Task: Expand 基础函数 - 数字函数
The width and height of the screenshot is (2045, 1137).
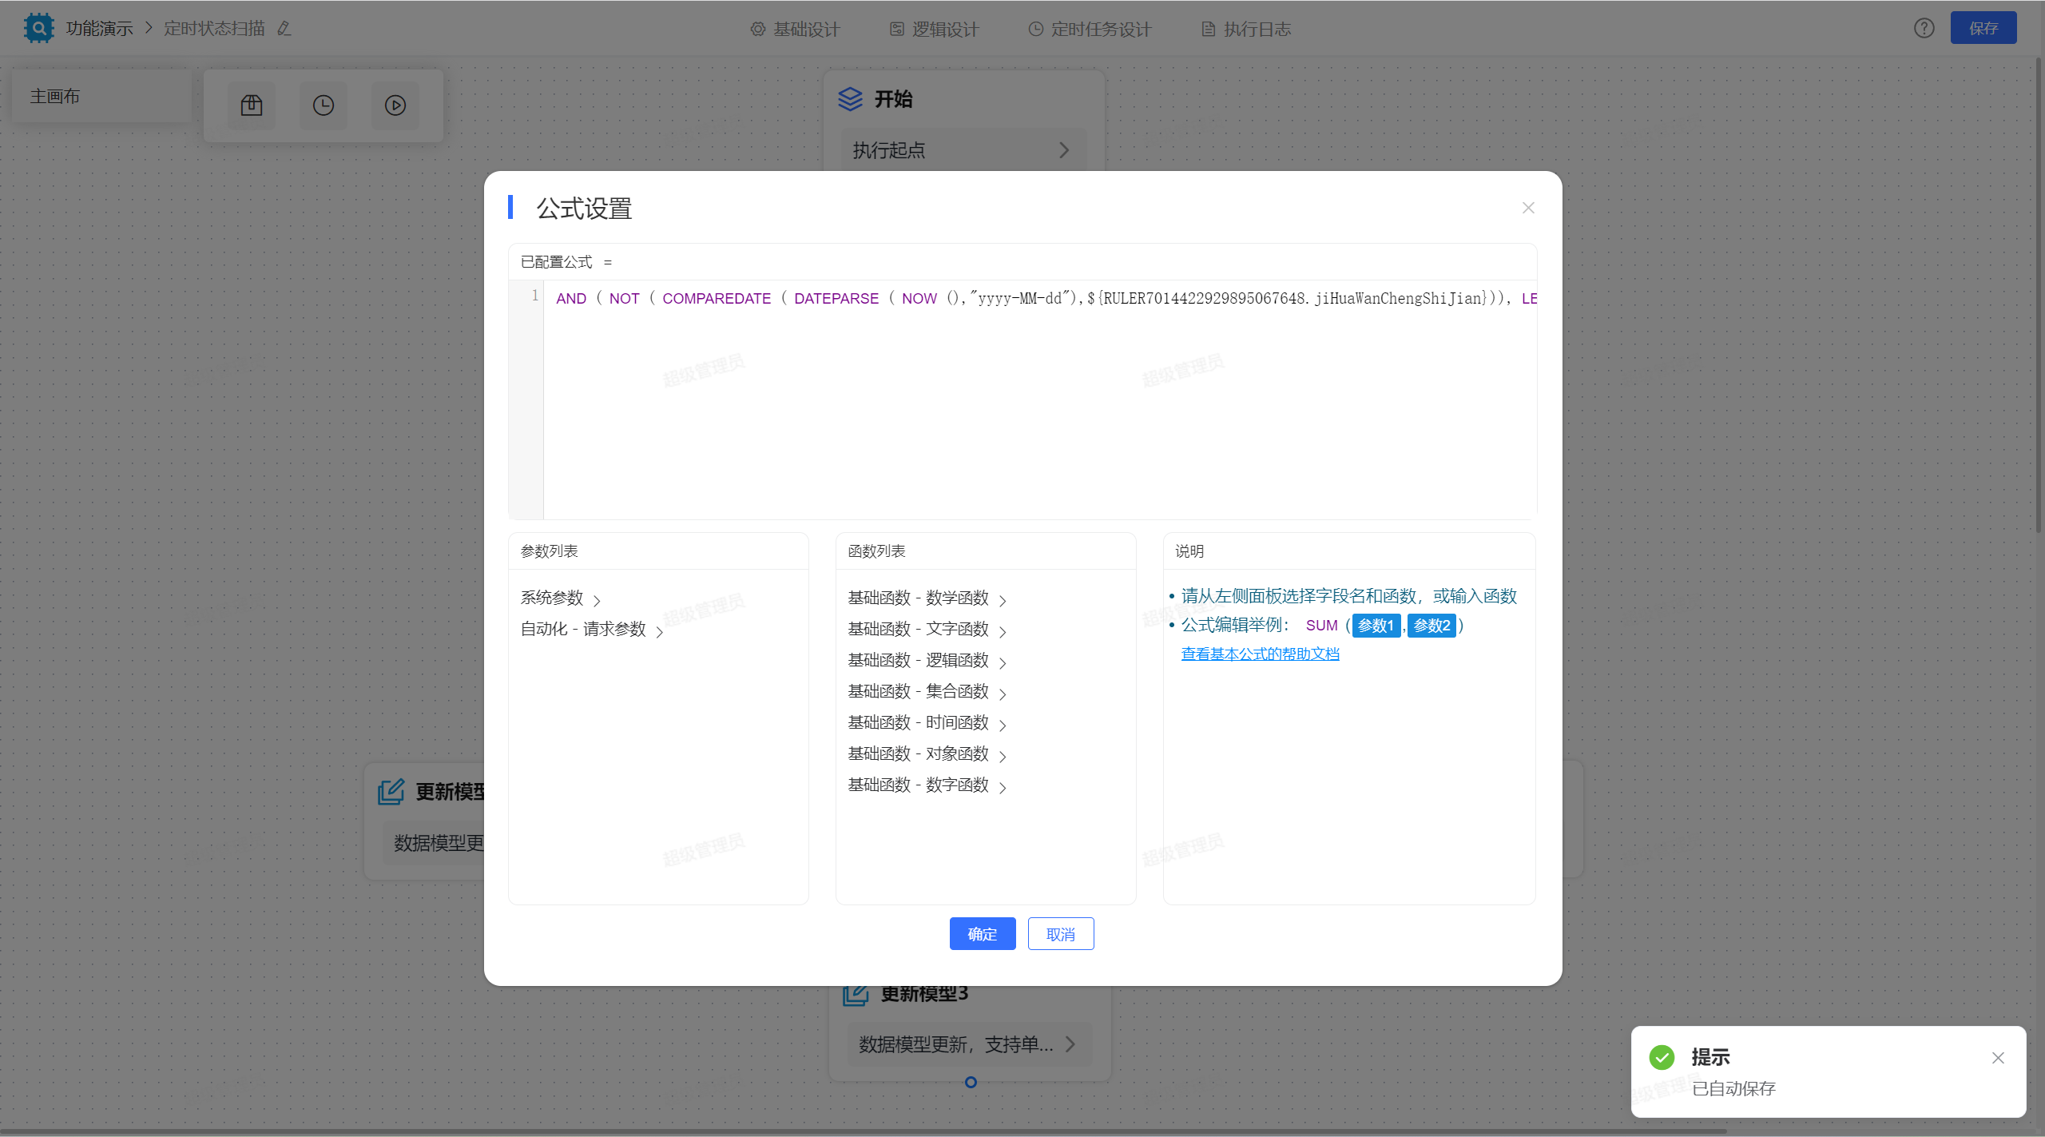Action: (x=927, y=785)
